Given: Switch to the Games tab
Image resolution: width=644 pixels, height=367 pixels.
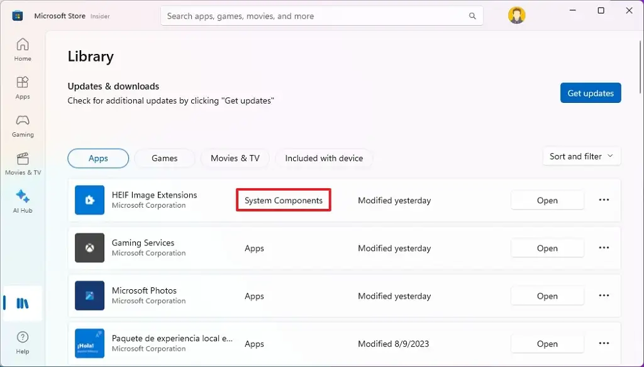Looking at the screenshot, I should click(x=164, y=158).
